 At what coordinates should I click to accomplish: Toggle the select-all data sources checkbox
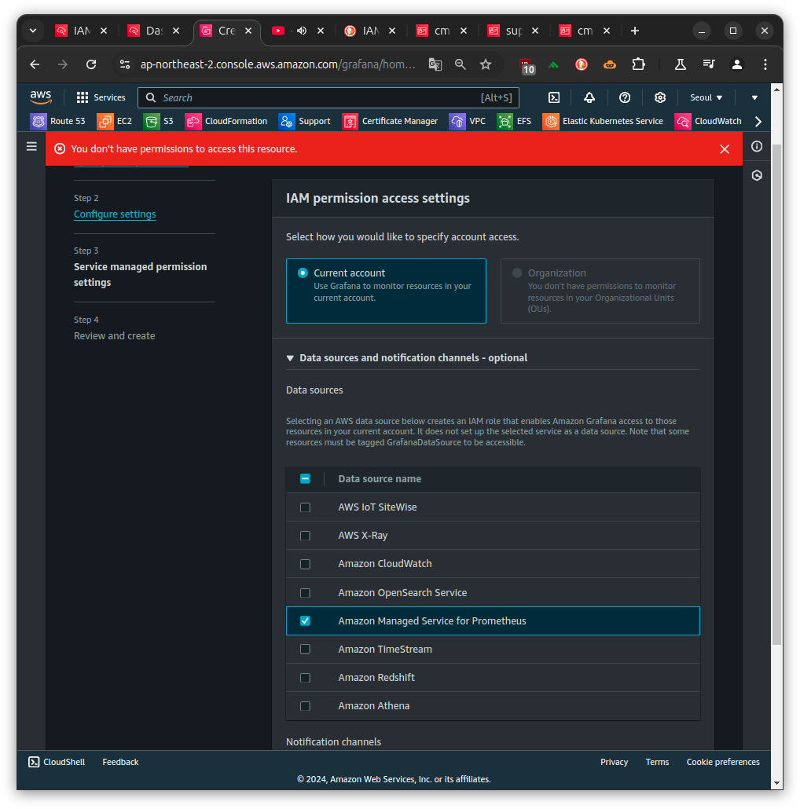pyautogui.click(x=305, y=479)
